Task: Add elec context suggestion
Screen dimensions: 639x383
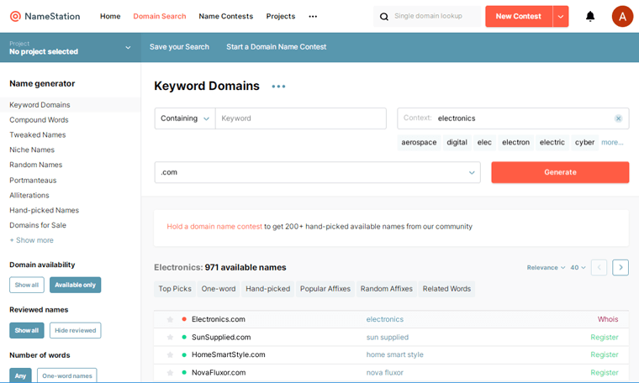Action: 484,143
